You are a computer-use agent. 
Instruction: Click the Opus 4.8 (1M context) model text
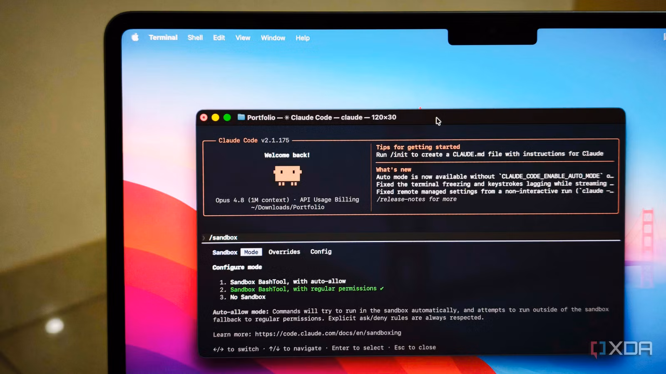pos(252,200)
